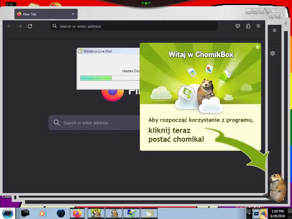Click the Firefox logo on new tab page
This screenshot has height=219, width=292.
click(113, 95)
